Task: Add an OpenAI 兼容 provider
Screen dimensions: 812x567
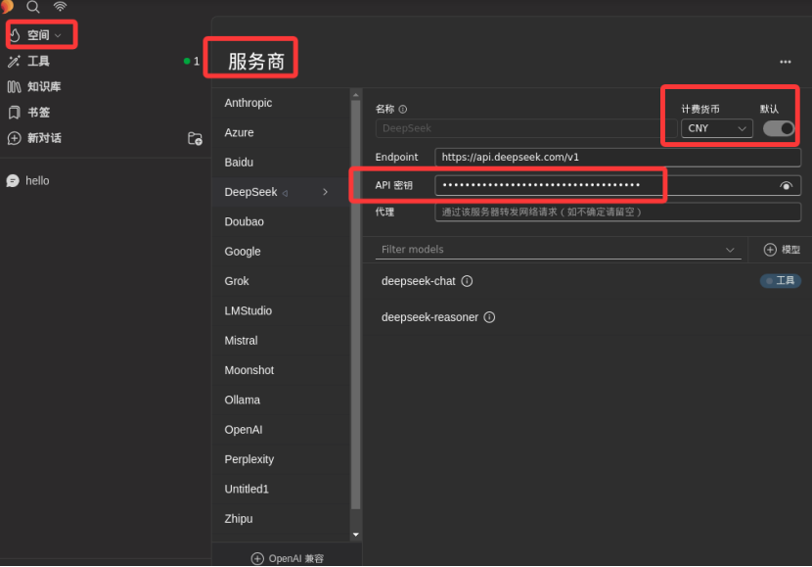Action: pos(288,558)
